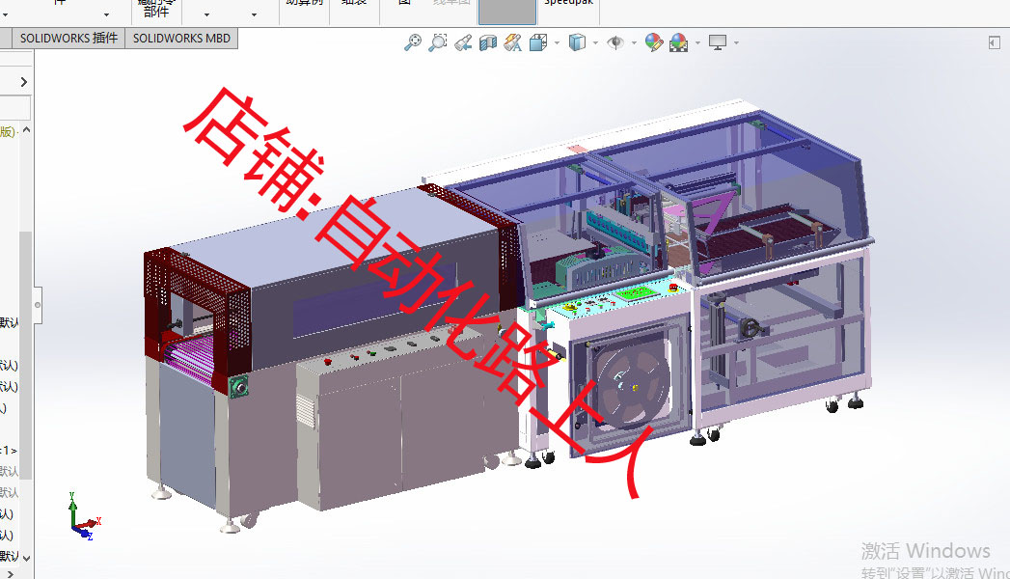Image resolution: width=1010 pixels, height=579 pixels.
Task: Click the feature tree scroll down arrow
Action: [26, 557]
